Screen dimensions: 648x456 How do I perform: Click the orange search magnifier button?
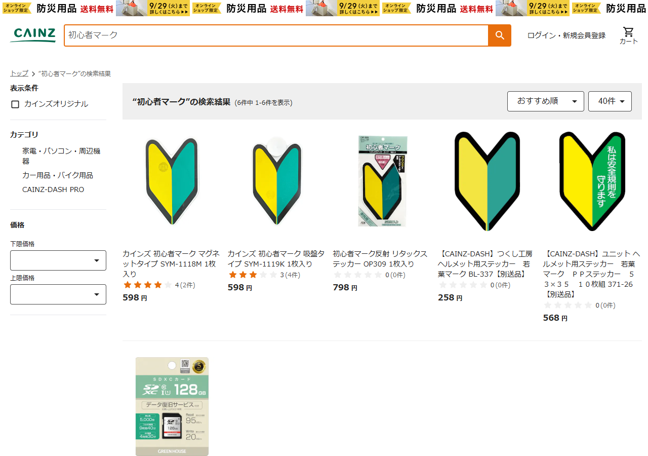[x=499, y=35]
